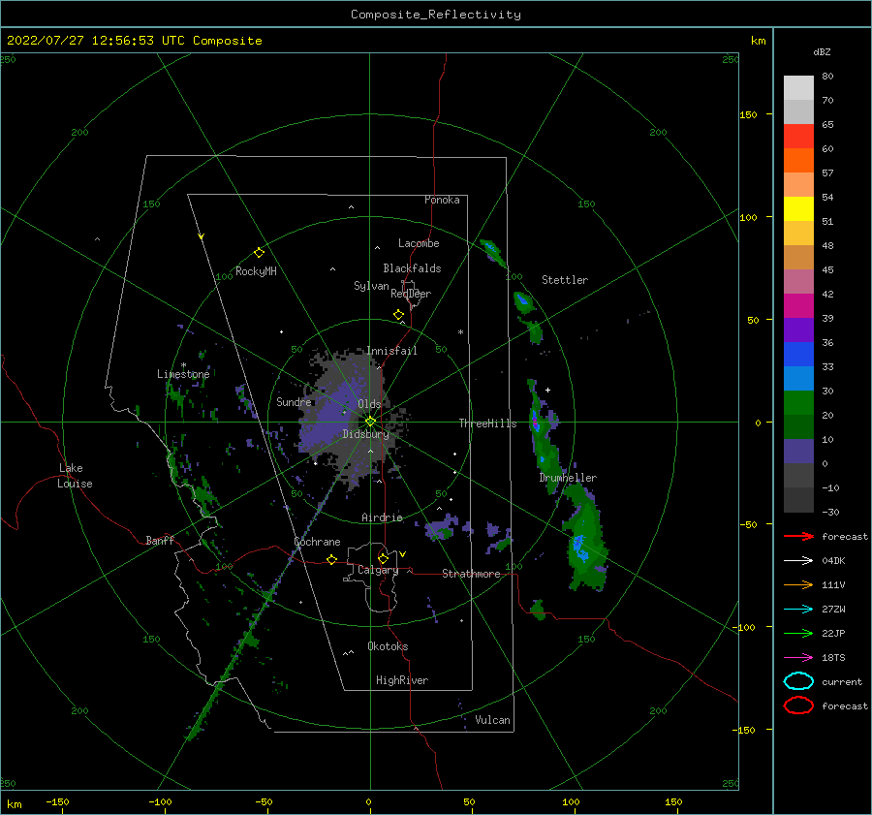
Task: Click the dBZ legend heading
Action: (822, 51)
